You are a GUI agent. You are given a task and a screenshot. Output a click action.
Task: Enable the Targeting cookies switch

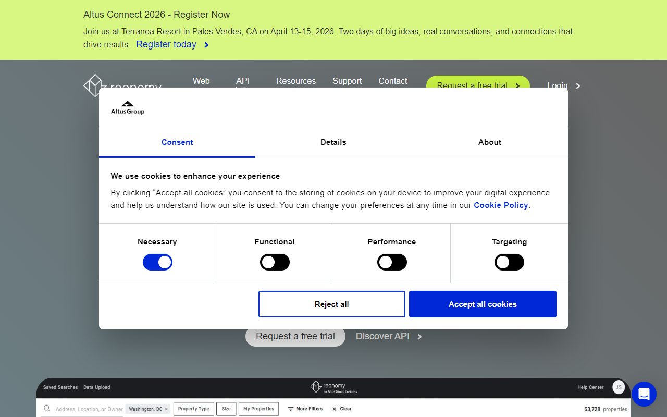509,262
